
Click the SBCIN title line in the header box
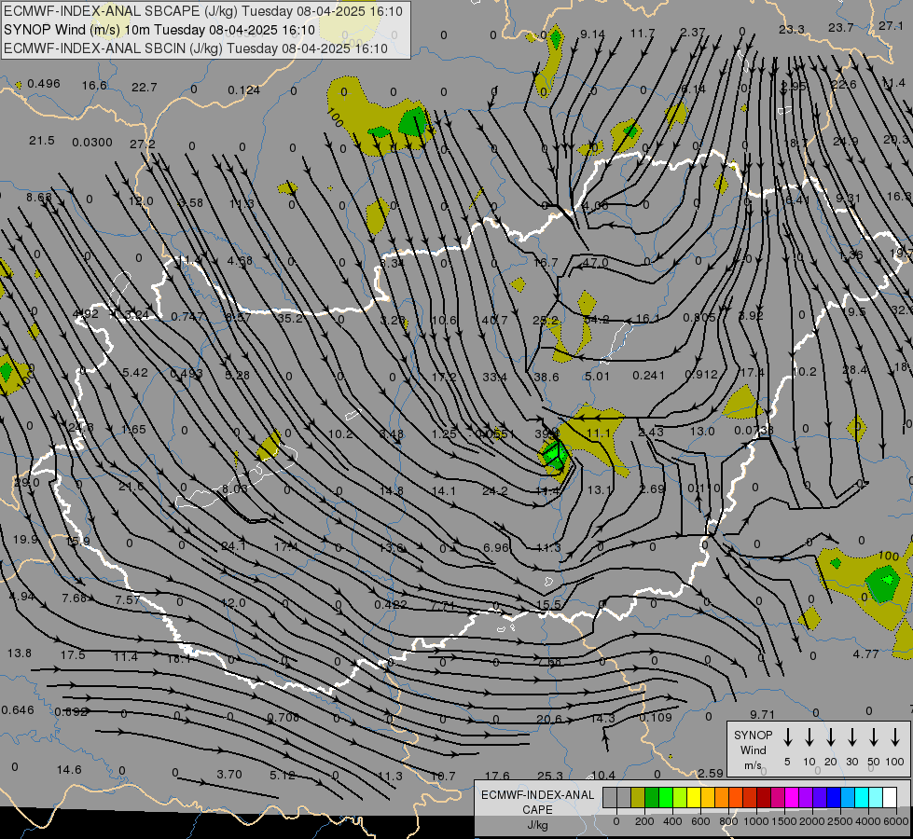click(196, 48)
